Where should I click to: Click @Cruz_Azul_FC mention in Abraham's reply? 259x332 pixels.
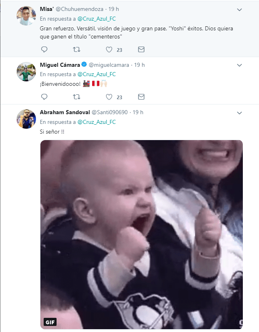click(x=97, y=121)
